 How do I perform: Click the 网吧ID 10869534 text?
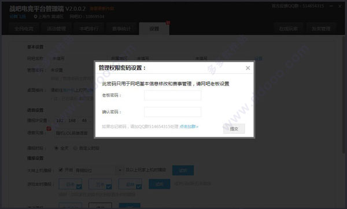(87, 17)
